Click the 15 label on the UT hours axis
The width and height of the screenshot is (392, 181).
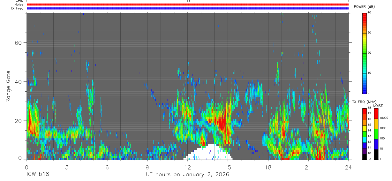[x=228, y=167]
